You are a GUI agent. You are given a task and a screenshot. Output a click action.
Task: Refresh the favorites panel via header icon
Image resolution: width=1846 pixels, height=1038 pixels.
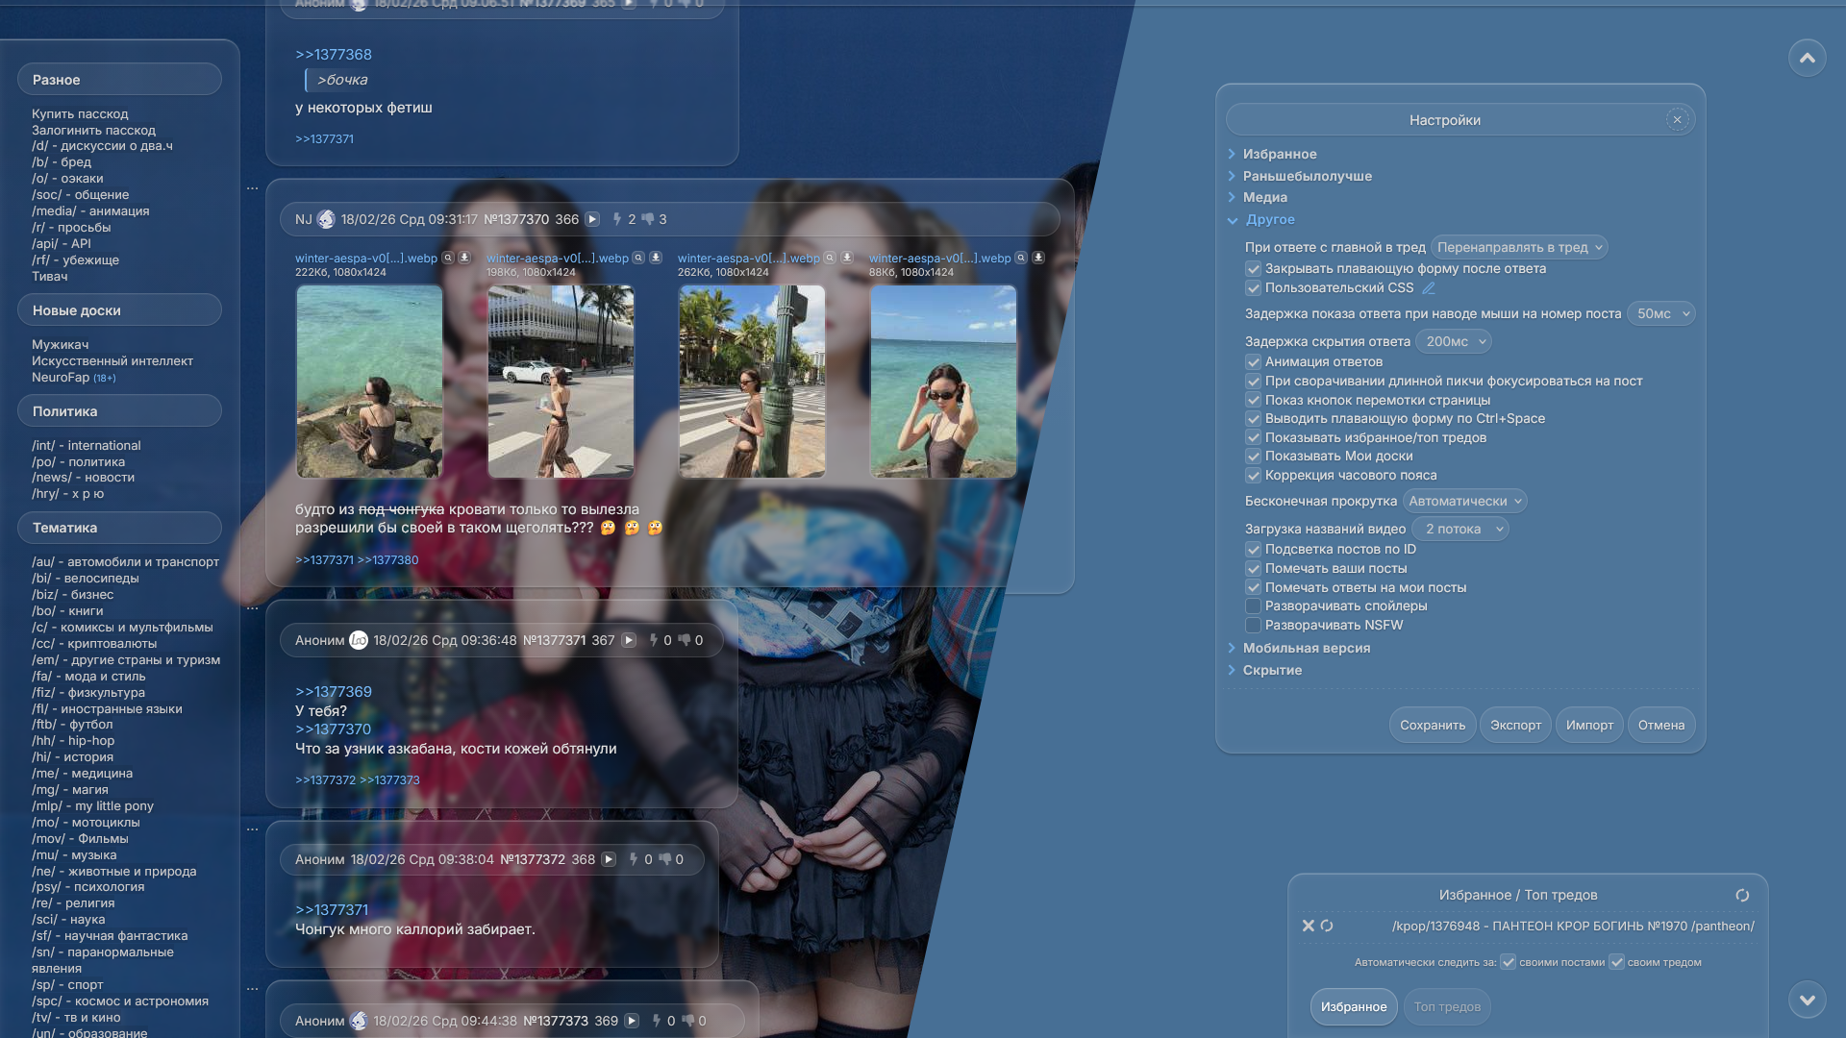tap(1741, 895)
